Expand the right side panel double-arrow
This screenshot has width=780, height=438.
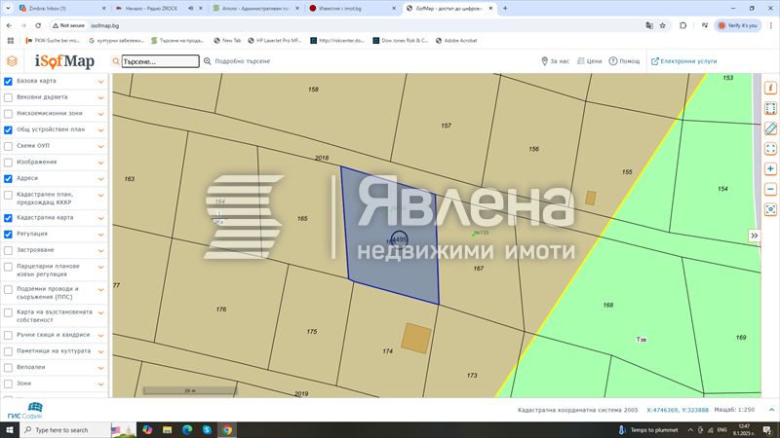[x=754, y=236]
